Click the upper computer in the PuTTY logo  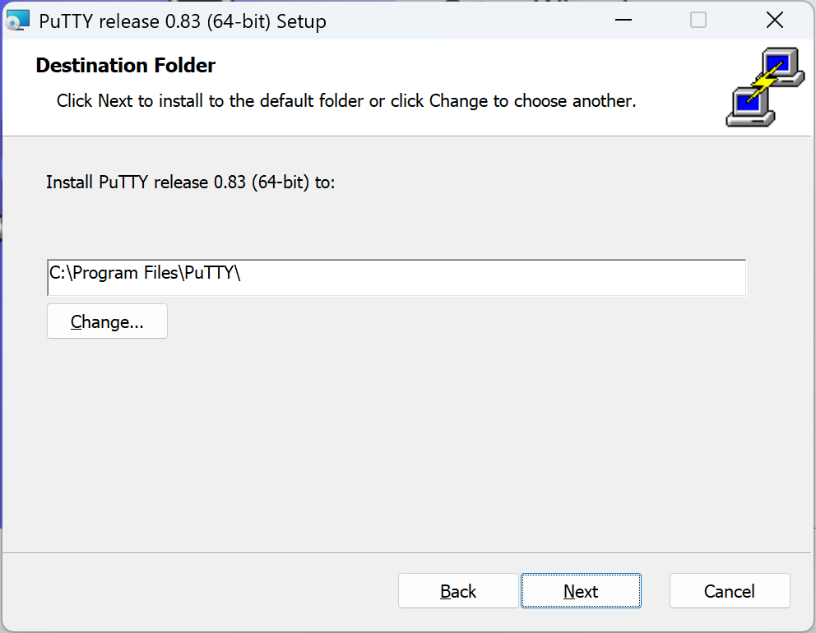click(x=781, y=65)
